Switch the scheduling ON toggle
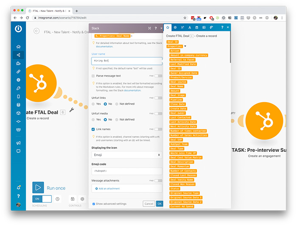The width and height of the screenshot is (297, 226). pyautogui.click(x=42, y=199)
